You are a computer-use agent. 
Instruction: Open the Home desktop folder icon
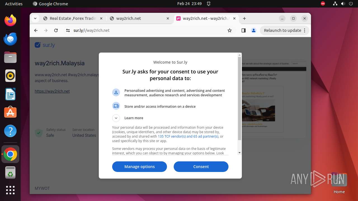[339, 183]
